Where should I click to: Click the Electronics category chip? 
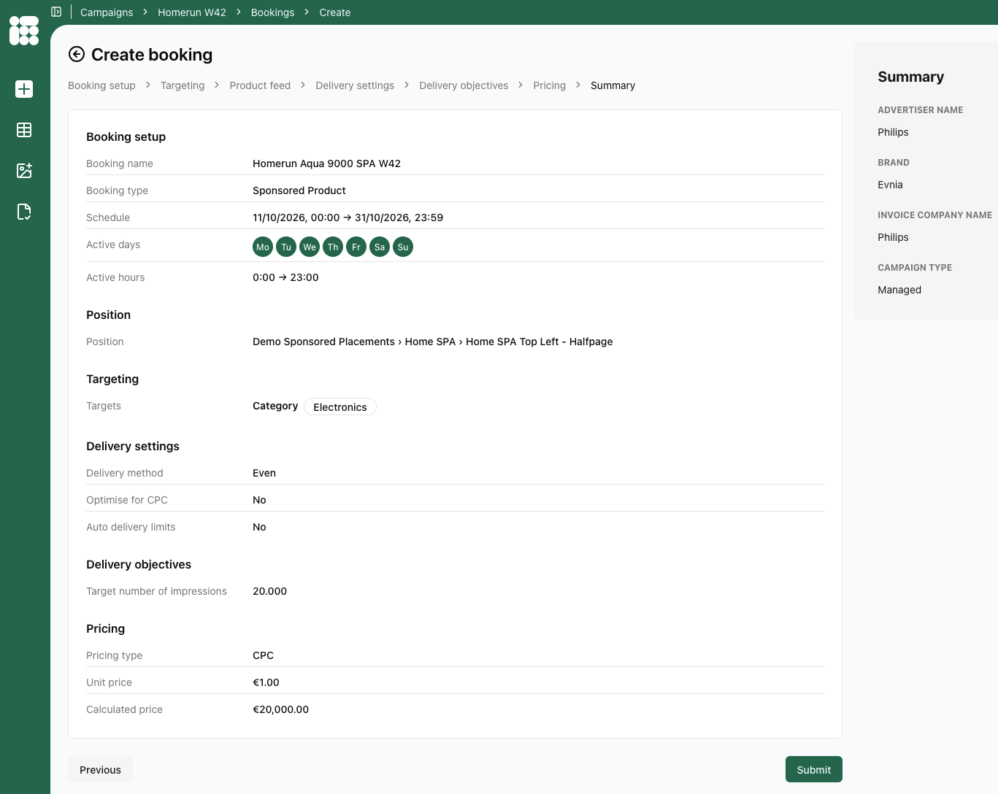coord(340,406)
